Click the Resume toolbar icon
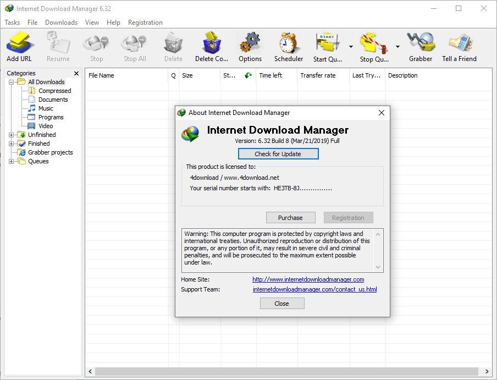497x380 pixels. tap(58, 42)
